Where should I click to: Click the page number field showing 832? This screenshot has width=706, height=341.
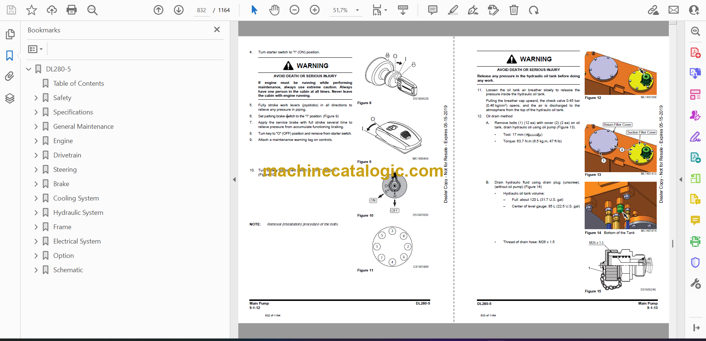click(x=202, y=10)
